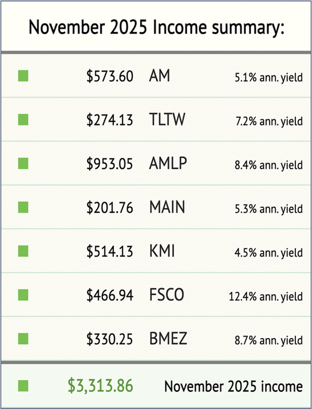Viewport: 312px width, 409px height.
Task: Select the AMLP ticker
Action: [167, 164]
